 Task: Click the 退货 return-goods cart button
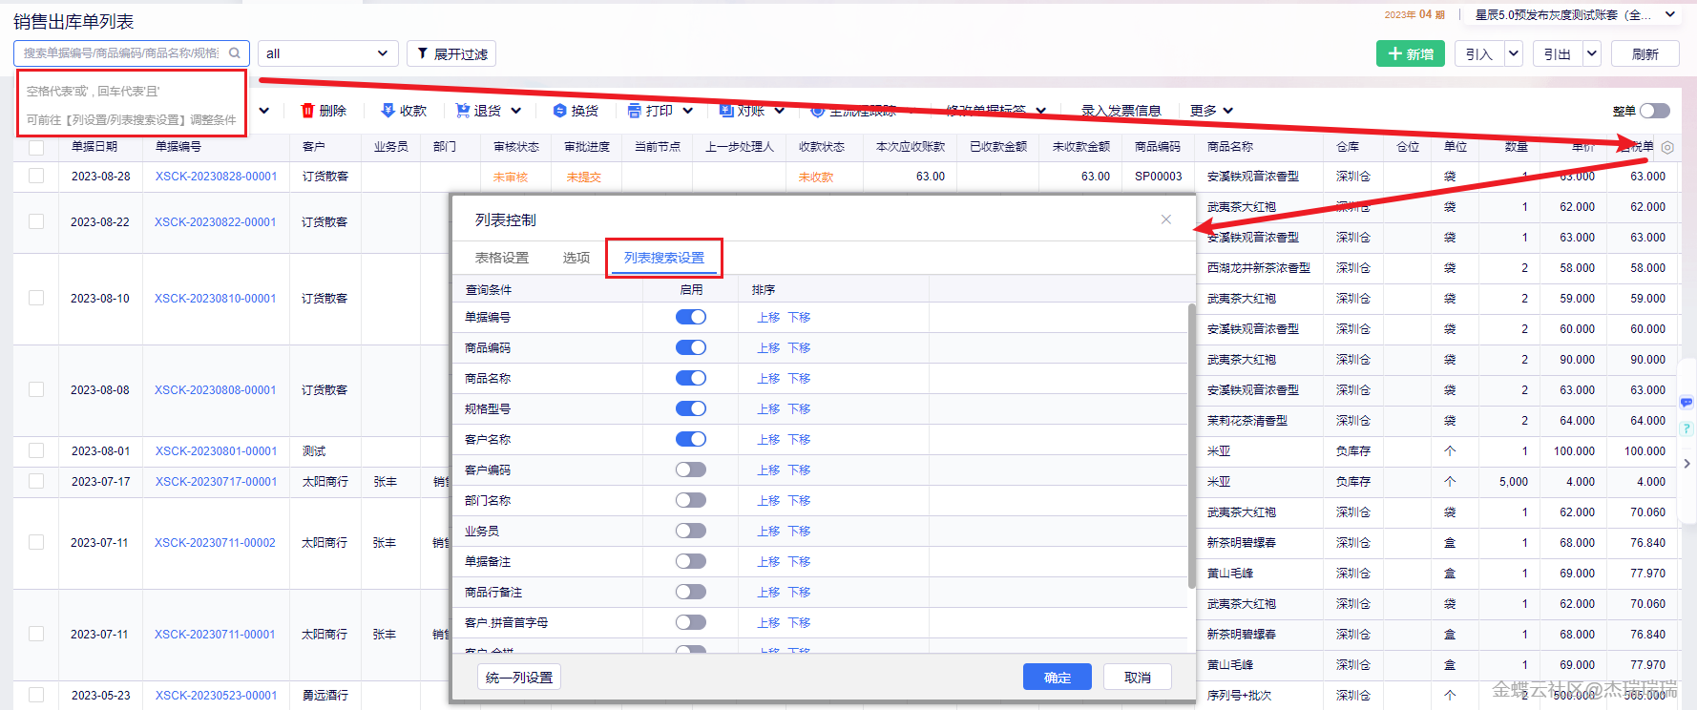point(478,111)
